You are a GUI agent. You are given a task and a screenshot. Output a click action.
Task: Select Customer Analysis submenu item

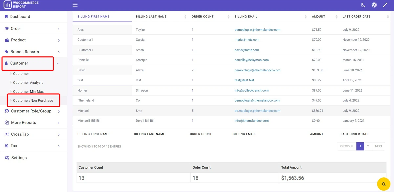(x=28, y=83)
